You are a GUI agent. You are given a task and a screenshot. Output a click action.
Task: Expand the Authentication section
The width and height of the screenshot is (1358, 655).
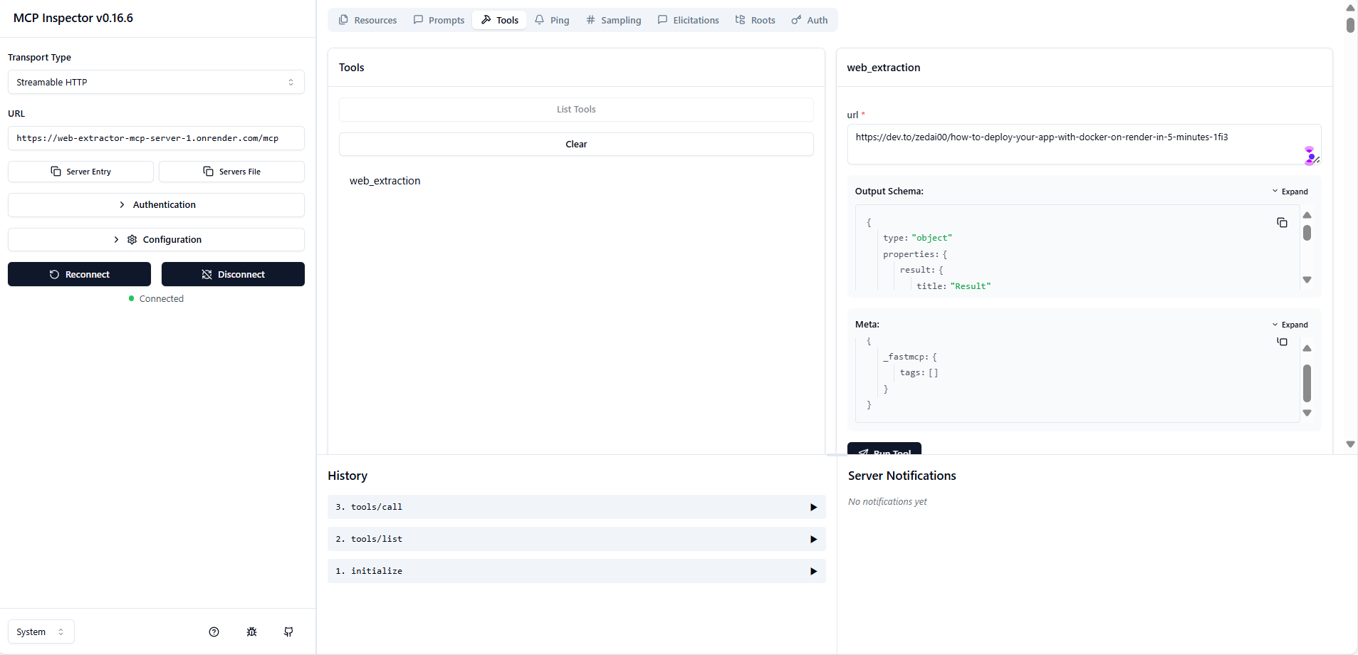(156, 204)
